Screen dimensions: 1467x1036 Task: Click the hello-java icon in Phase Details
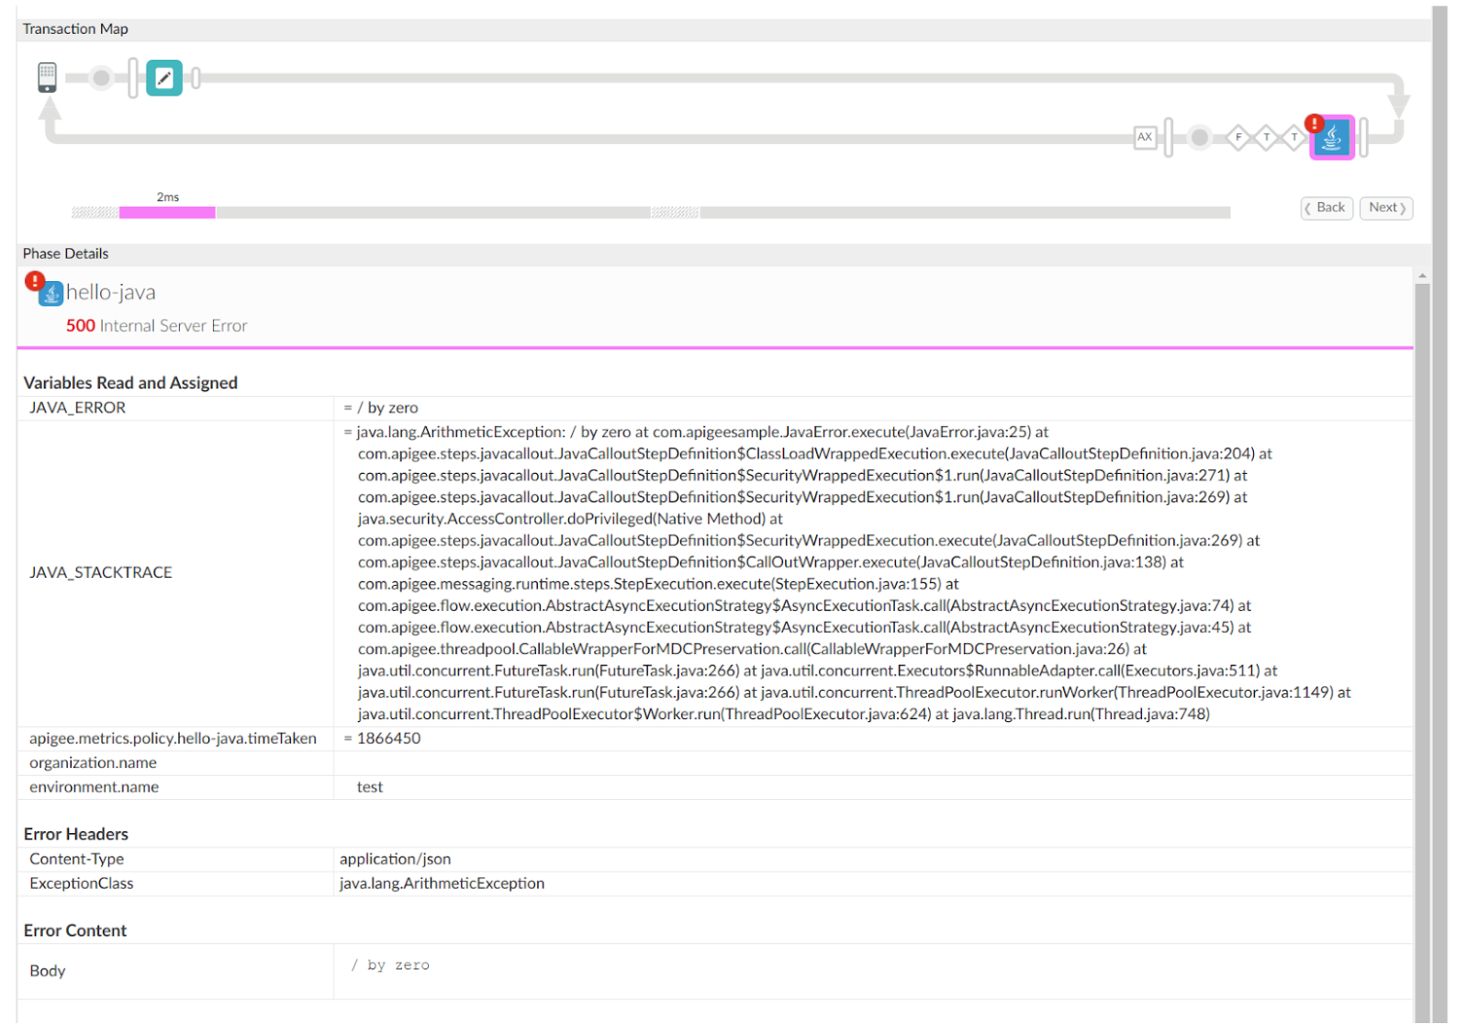coord(50,293)
